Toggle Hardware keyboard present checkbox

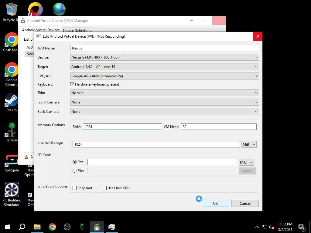coord(72,84)
